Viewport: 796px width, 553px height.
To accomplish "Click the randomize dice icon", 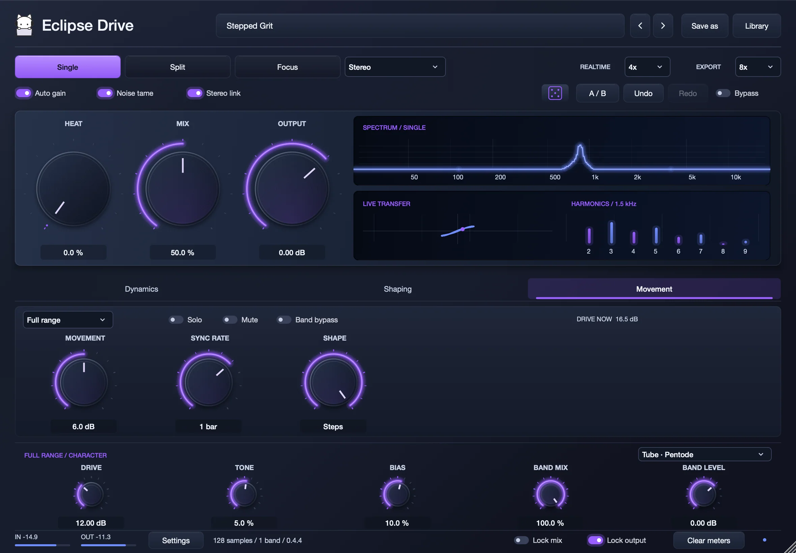I will coord(555,93).
